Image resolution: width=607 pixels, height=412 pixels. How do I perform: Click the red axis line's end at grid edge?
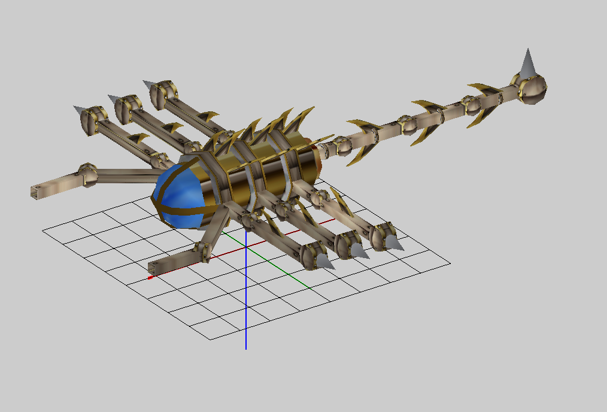click(x=150, y=277)
